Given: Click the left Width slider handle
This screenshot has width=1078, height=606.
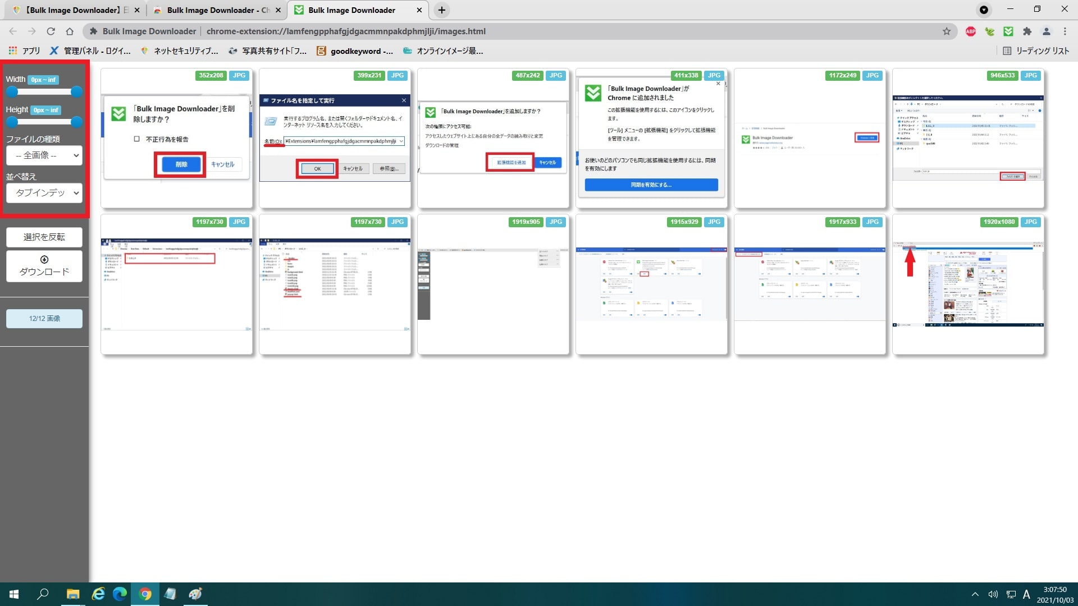Looking at the screenshot, I should tap(12, 91).
